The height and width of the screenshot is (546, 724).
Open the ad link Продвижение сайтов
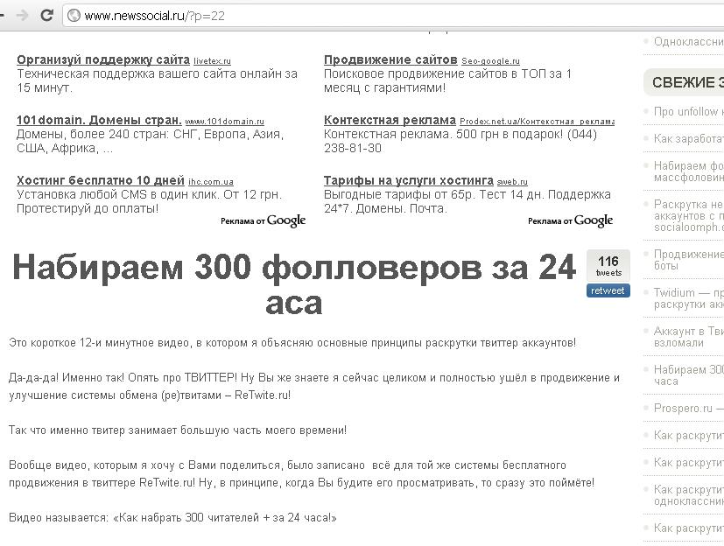pos(390,60)
